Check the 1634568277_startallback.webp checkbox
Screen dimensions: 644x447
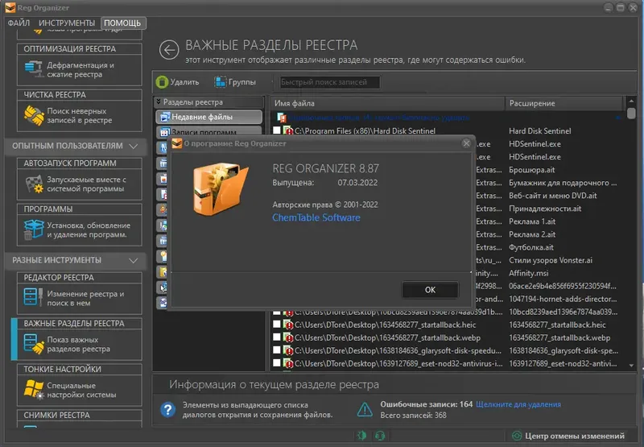coord(277,337)
